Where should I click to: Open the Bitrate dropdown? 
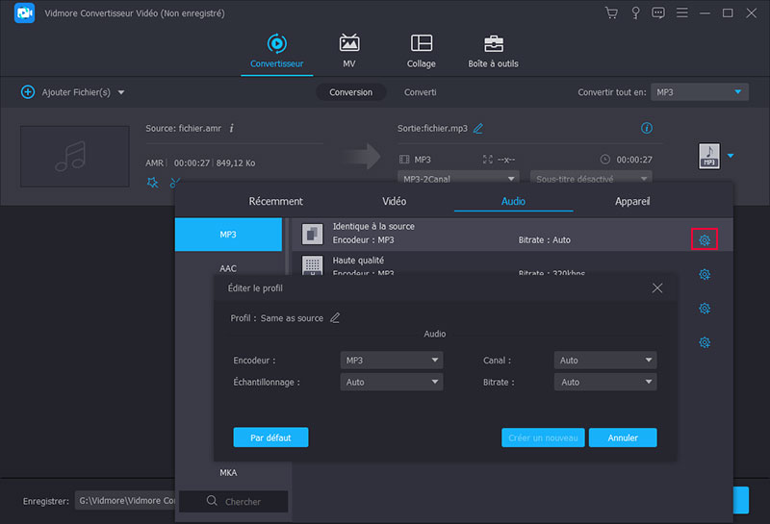pos(605,382)
